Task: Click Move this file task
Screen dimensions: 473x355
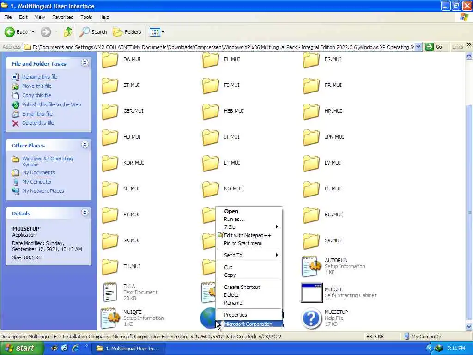Action: (x=36, y=86)
